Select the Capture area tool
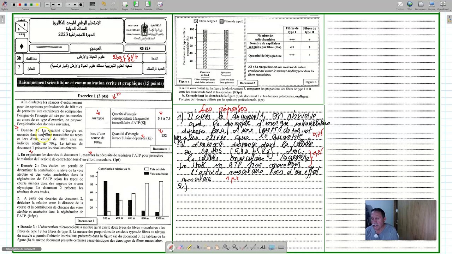Viewport: 452px width, 254px height. [x=272, y=247]
